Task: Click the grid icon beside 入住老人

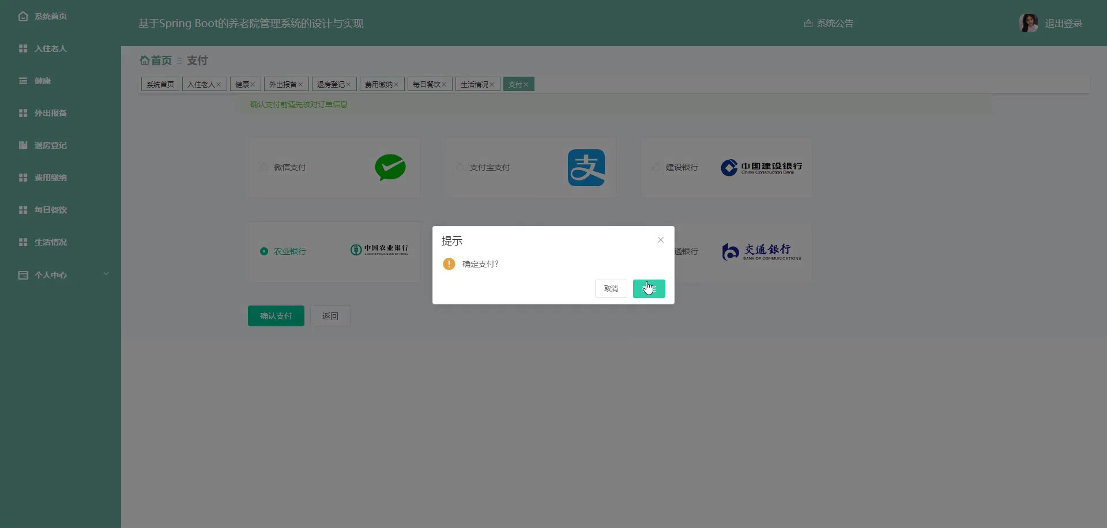Action: 23,48
